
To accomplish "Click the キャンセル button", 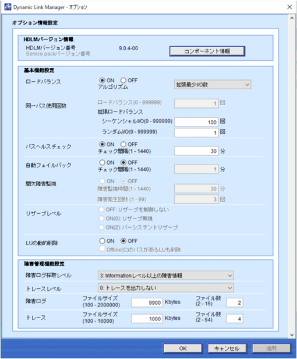I will point(227,348).
